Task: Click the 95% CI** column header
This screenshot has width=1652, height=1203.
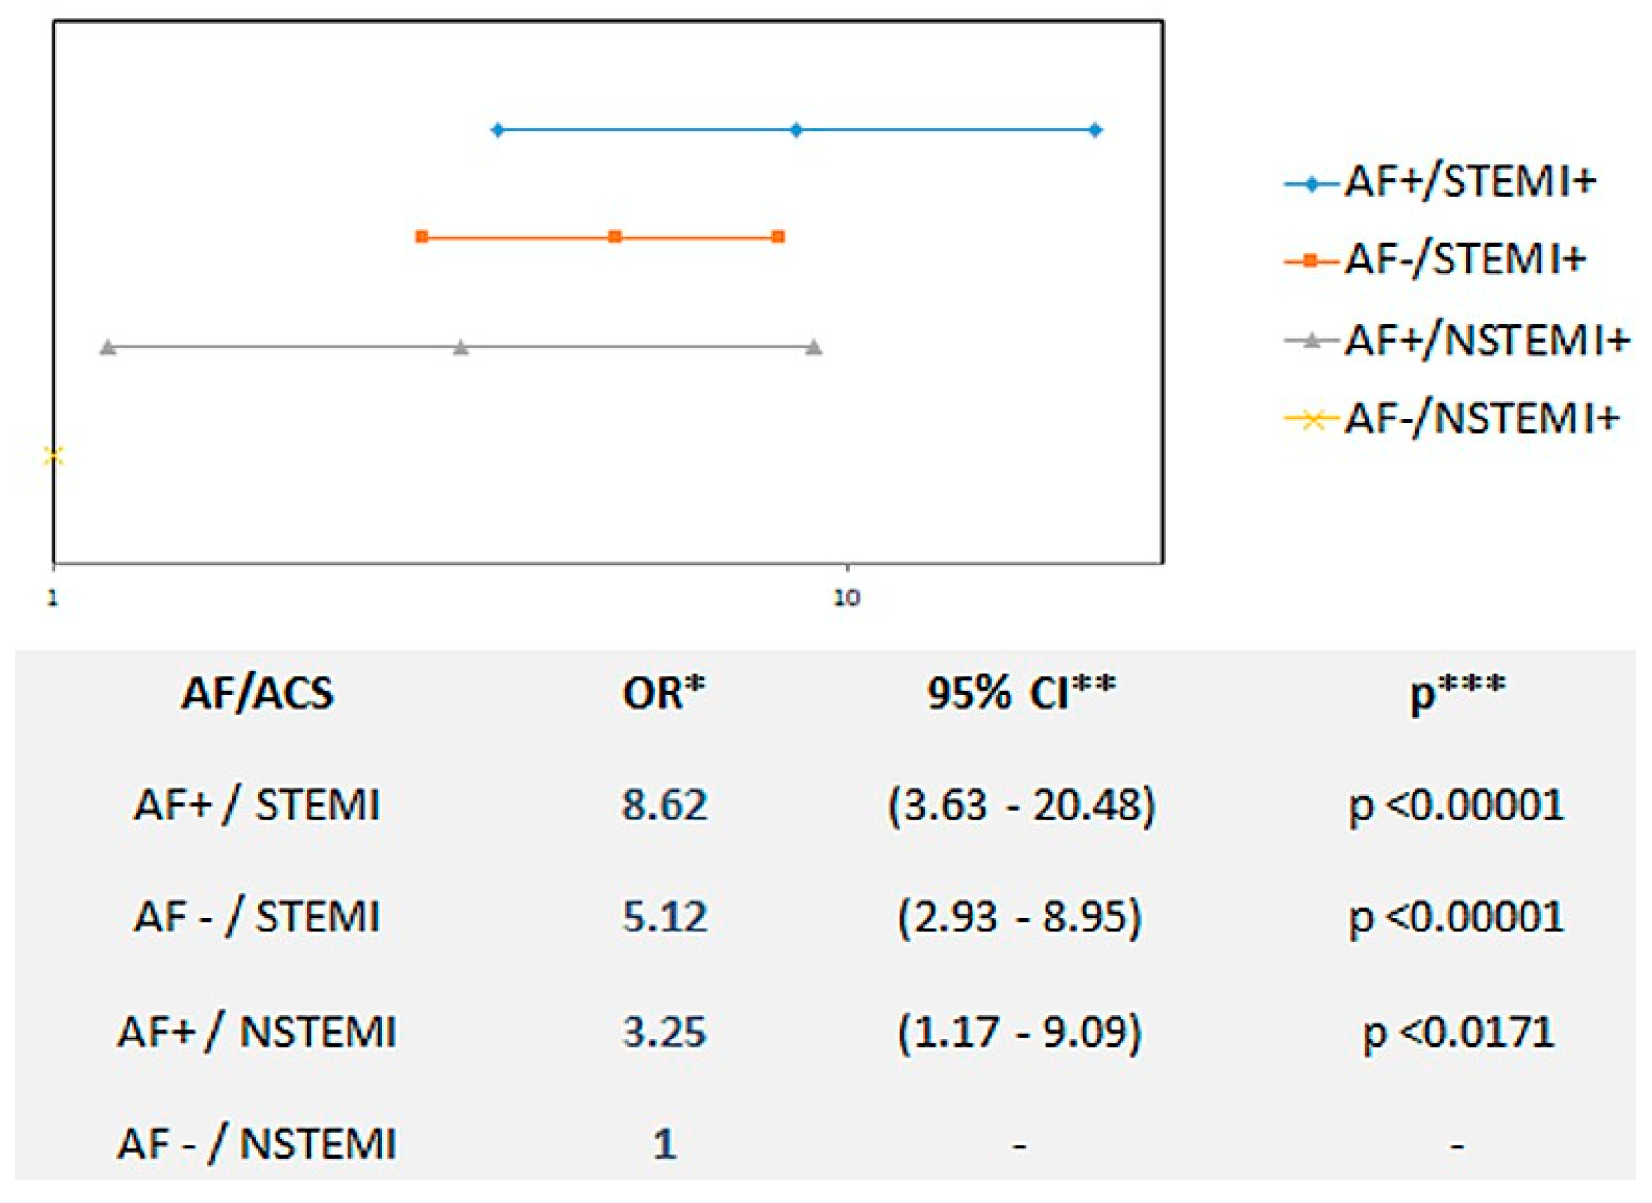Action: coord(1020,693)
